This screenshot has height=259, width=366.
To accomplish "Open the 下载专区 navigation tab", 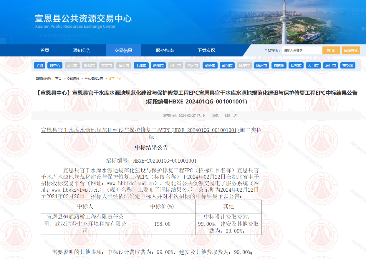I will (x=206, y=50).
